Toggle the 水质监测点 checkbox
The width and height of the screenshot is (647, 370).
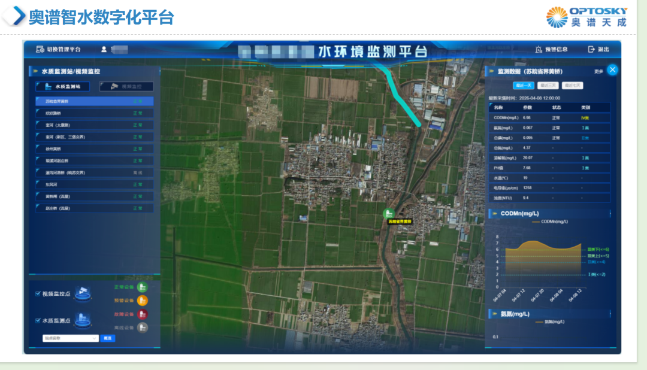tap(38, 321)
